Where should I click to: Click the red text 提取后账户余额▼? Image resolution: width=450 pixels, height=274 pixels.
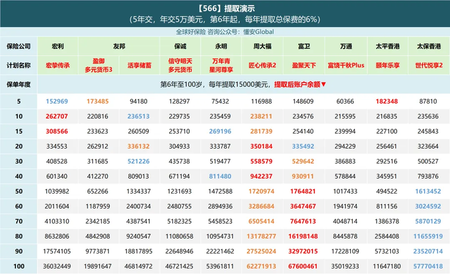(x=300, y=84)
